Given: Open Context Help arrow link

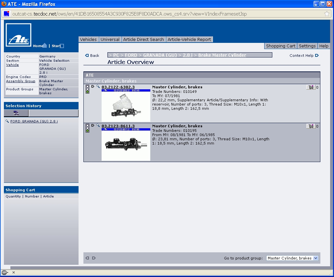Looking at the screenshot, I should tap(304, 56).
